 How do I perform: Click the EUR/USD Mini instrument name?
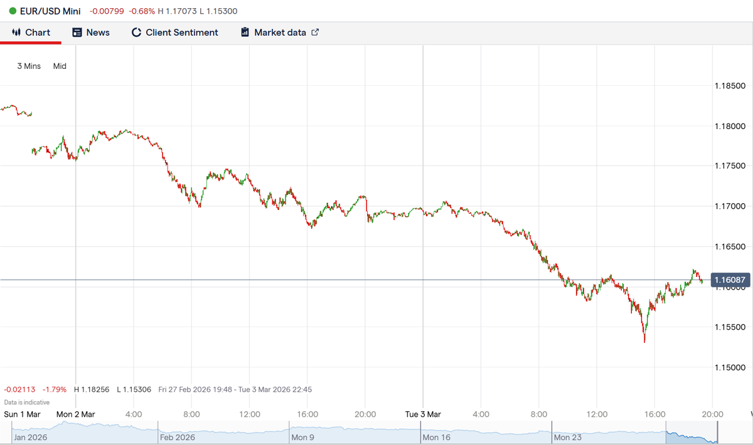click(50, 11)
